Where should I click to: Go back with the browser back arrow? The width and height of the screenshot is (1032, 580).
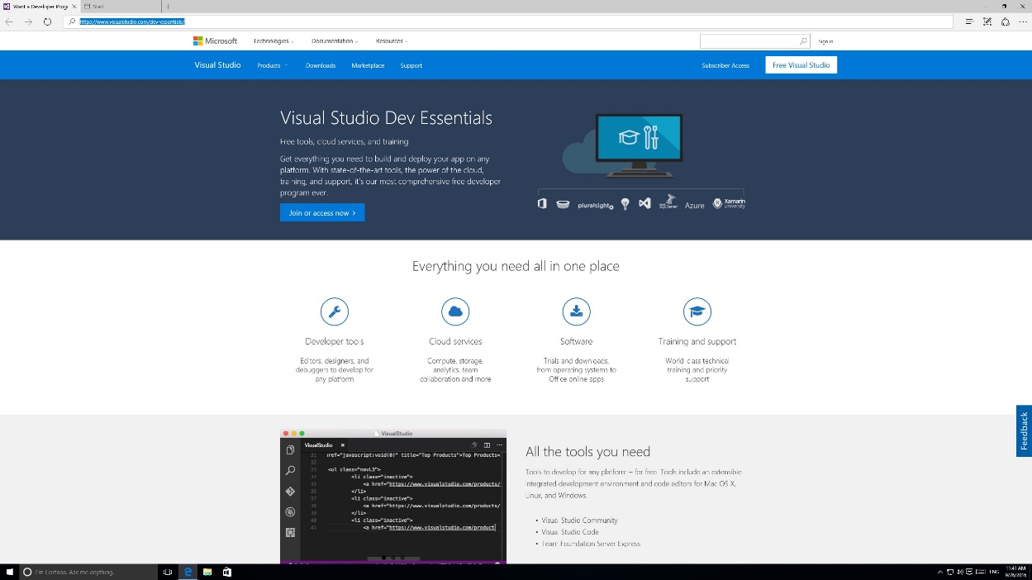click(9, 21)
